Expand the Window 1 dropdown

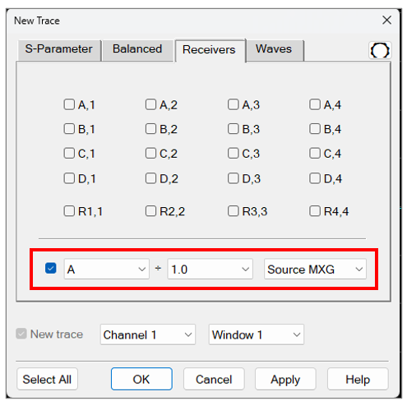(257, 334)
